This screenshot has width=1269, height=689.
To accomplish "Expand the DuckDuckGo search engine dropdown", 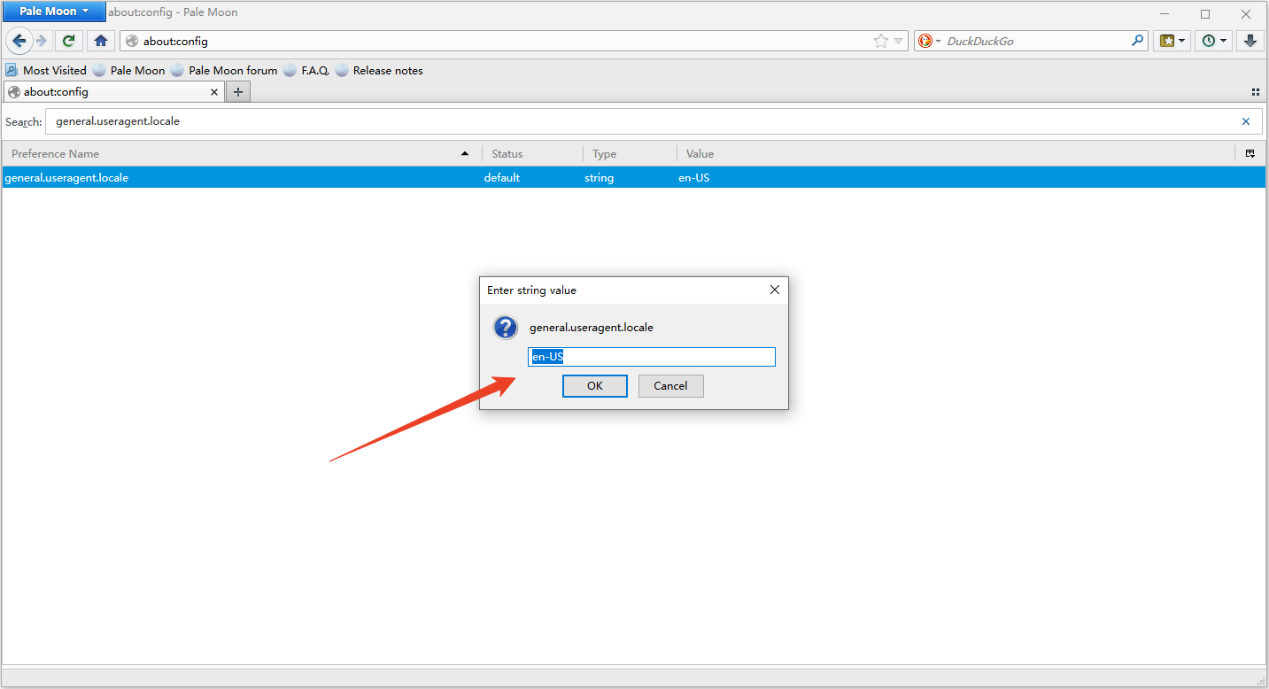I will [x=929, y=41].
